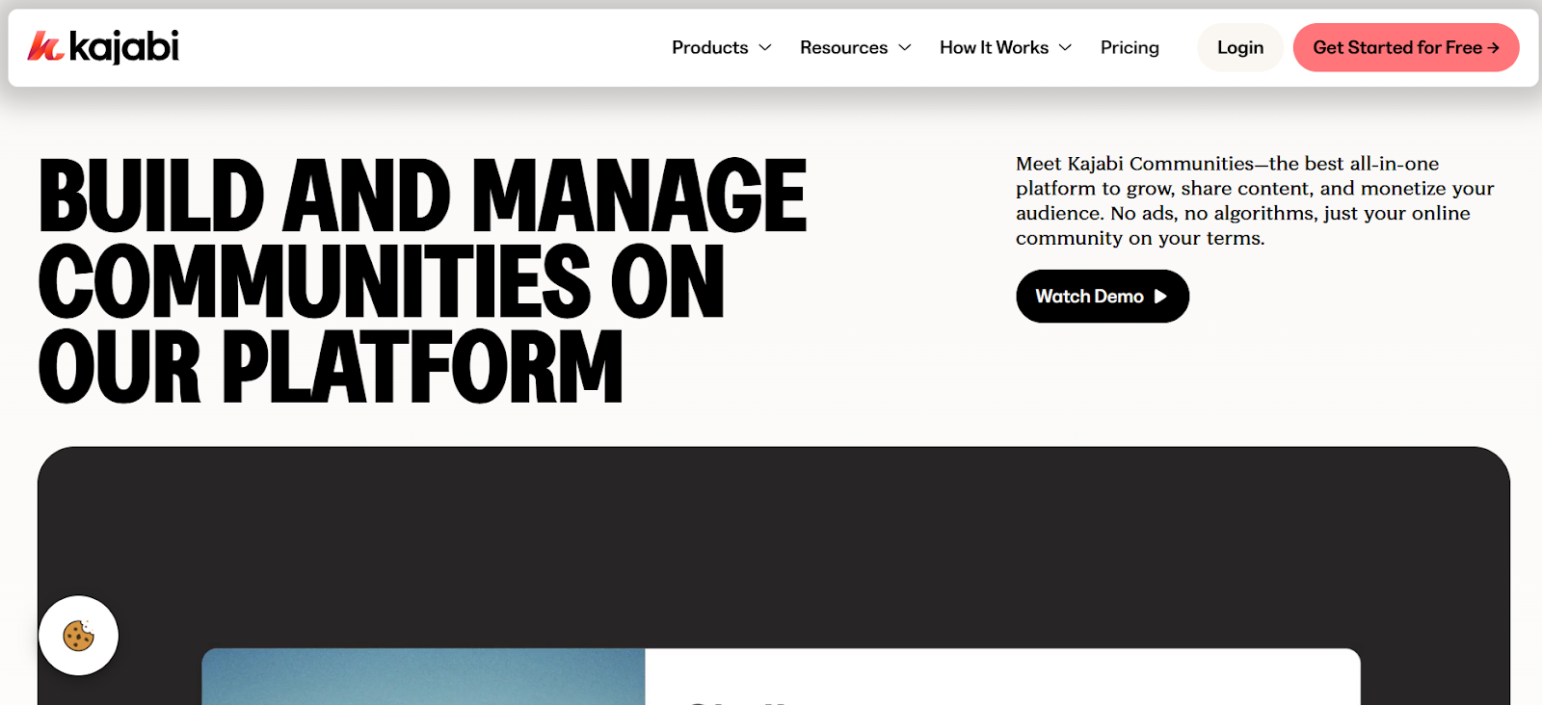Expand the Resources chevron arrow
The height and width of the screenshot is (705, 1542).
pos(905,47)
